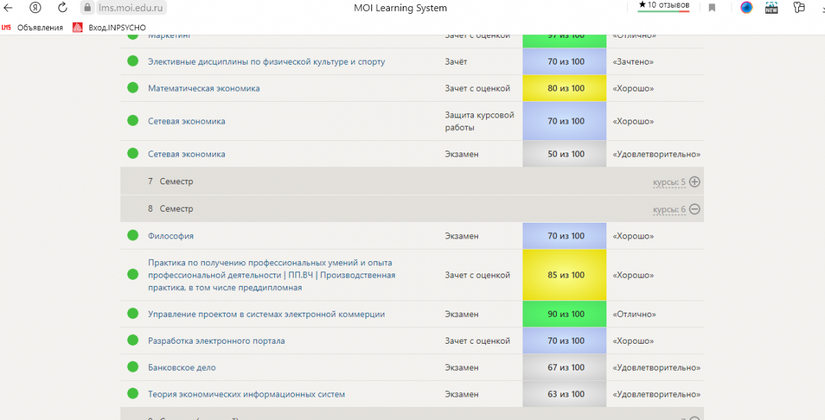Click the 10 отзывов site rating
Viewport: 825px width, 420px height.
click(663, 5)
